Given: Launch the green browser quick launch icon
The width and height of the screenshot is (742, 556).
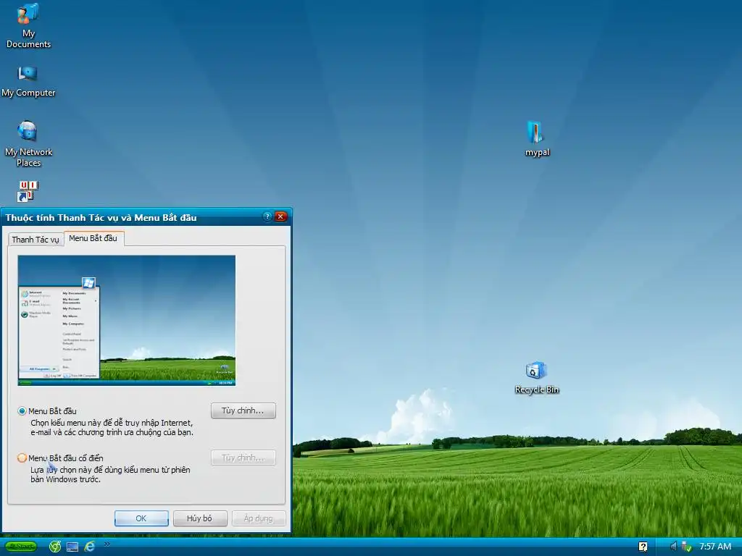Looking at the screenshot, I should pos(55,547).
